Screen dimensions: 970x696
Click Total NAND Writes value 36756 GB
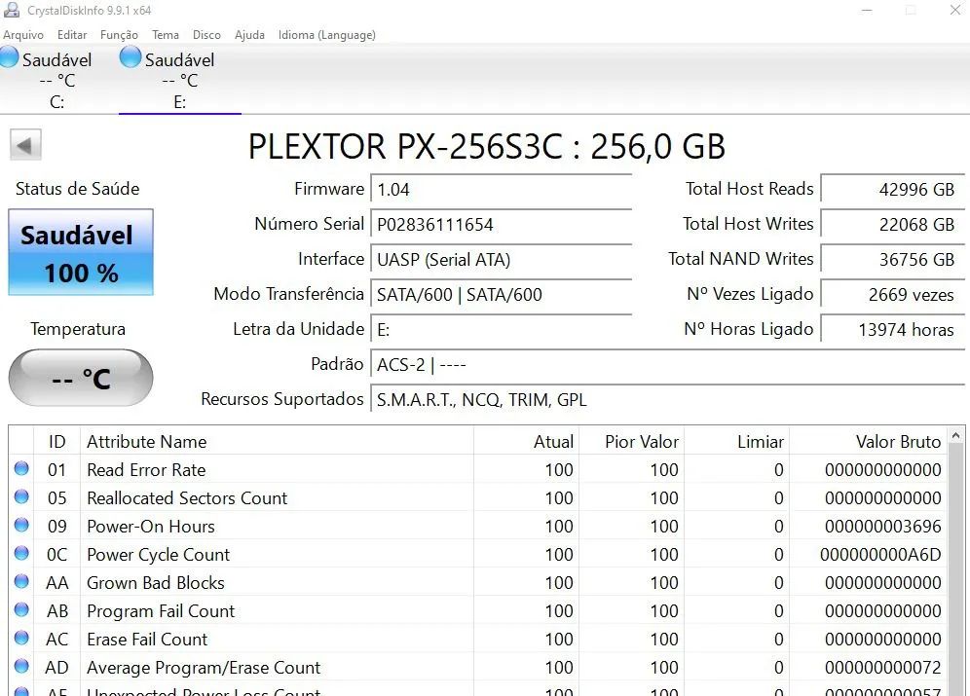tap(892, 260)
